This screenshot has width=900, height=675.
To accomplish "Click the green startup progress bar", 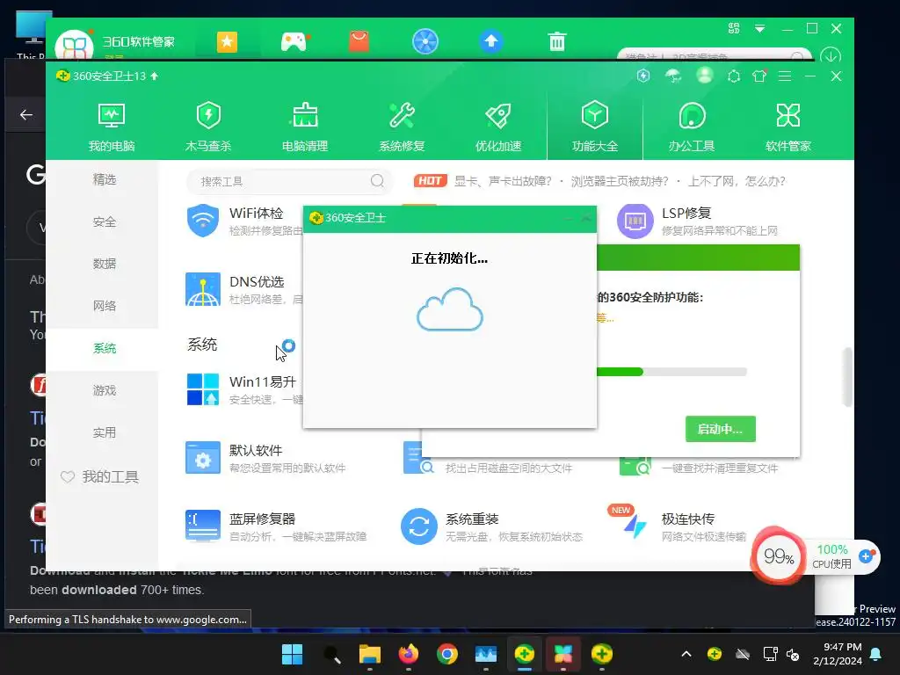I will (671, 372).
